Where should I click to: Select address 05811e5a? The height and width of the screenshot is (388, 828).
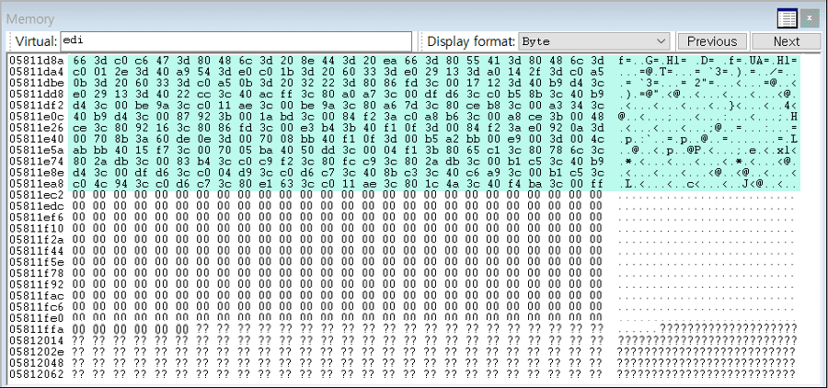tap(37, 149)
